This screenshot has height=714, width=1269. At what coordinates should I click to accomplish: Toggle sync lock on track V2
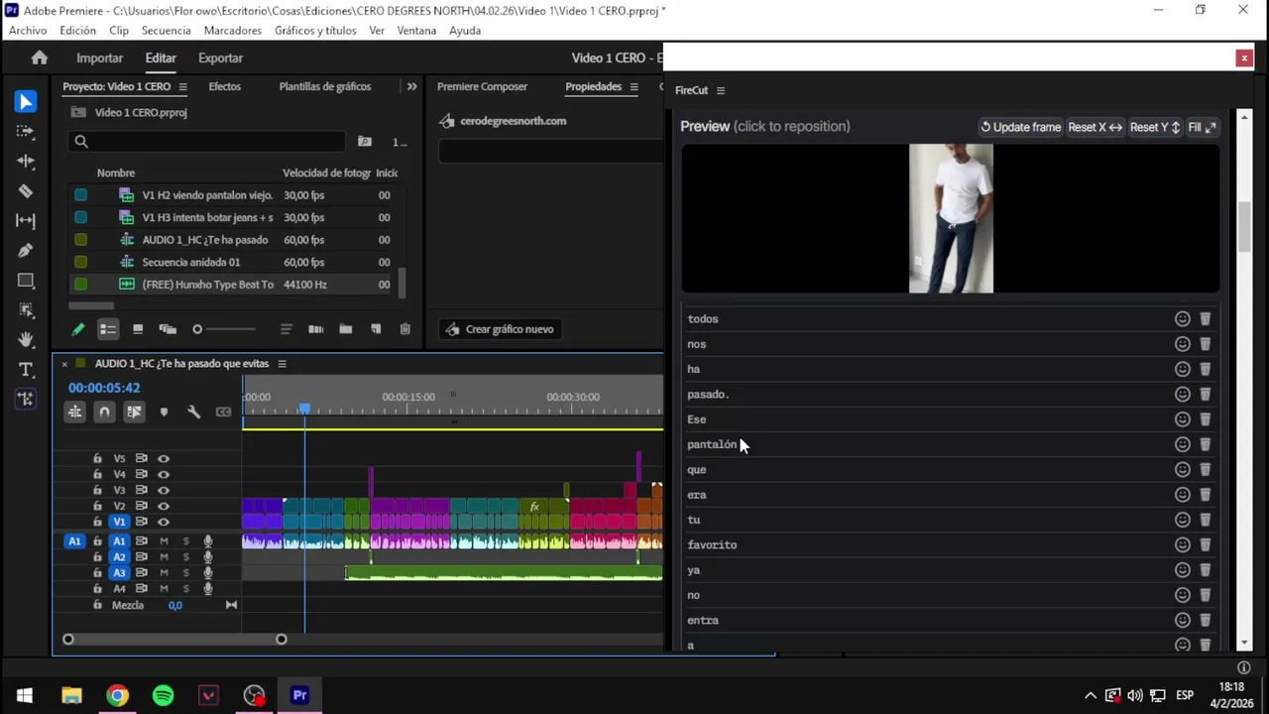click(141, 506)
